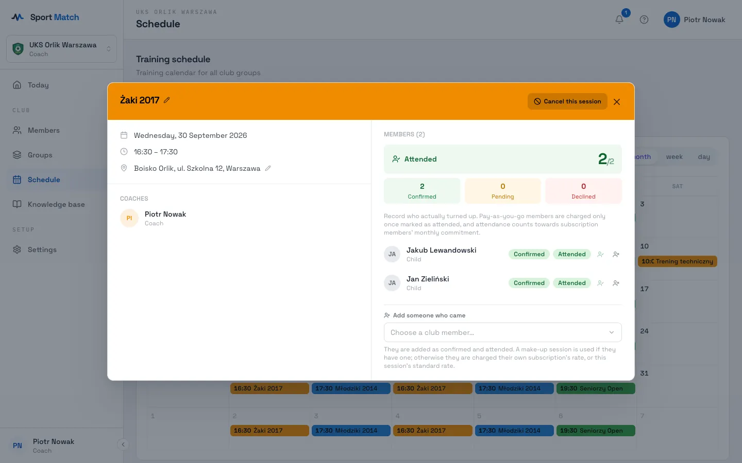Click coach name Piotr Nowak in dialog
The height and width of the screenshot is (463, 742).
click(x=165, y=214)
